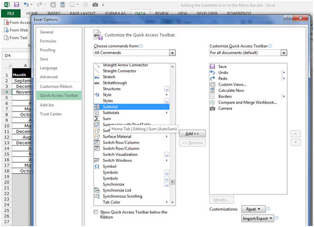The height and width of the screenshot is (227, 314).
Task: Select the Quick Access Toolbar category
Action: pyautogui.click(x=59, y=95)
